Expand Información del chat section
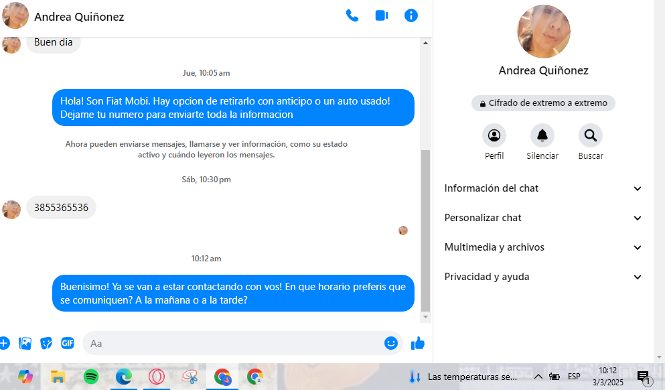The height and width of the screenshot is (390, 665). pyautogui.click(x=542, y=188)
